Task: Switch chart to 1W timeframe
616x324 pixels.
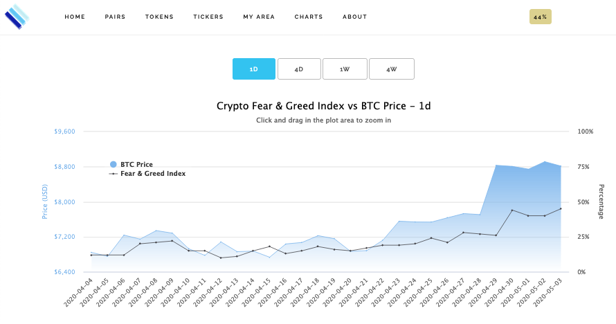Action: [x=345, y=69]
